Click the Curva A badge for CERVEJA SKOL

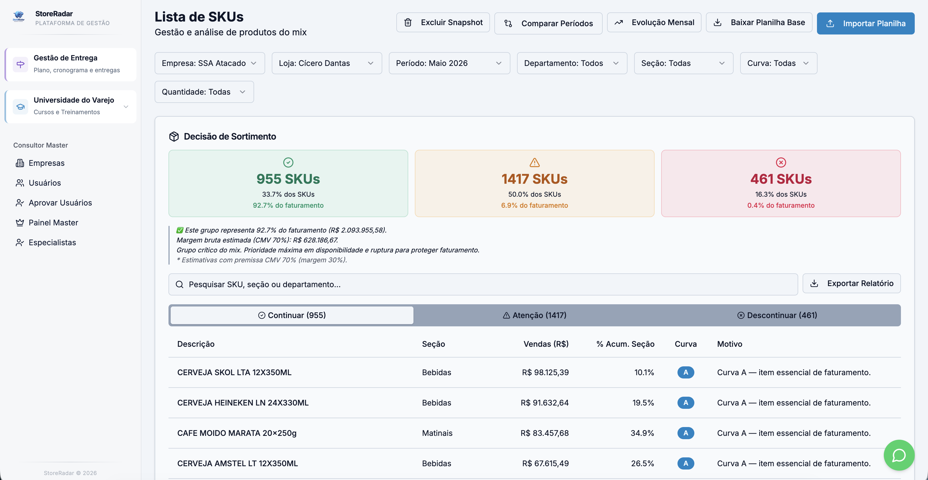pyautogui.click(x=686, y=372)
